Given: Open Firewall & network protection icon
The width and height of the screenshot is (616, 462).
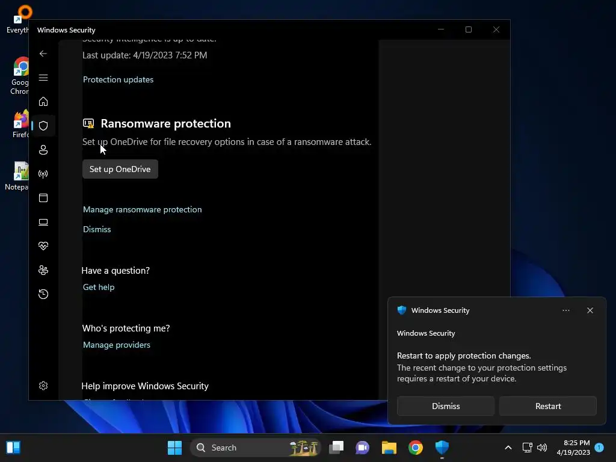Looking at the screenshot, I should 43,174.
